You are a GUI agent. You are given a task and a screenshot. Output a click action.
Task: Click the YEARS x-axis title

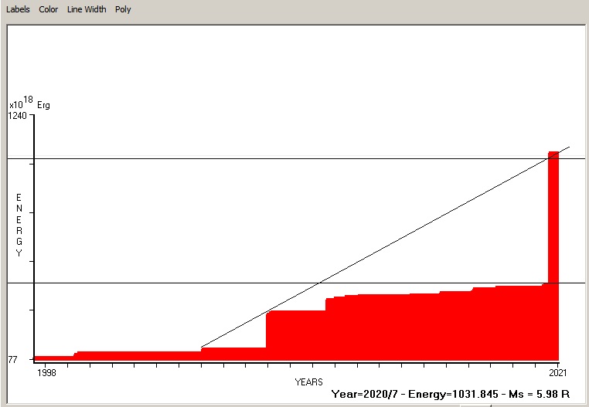click(308, 382)
